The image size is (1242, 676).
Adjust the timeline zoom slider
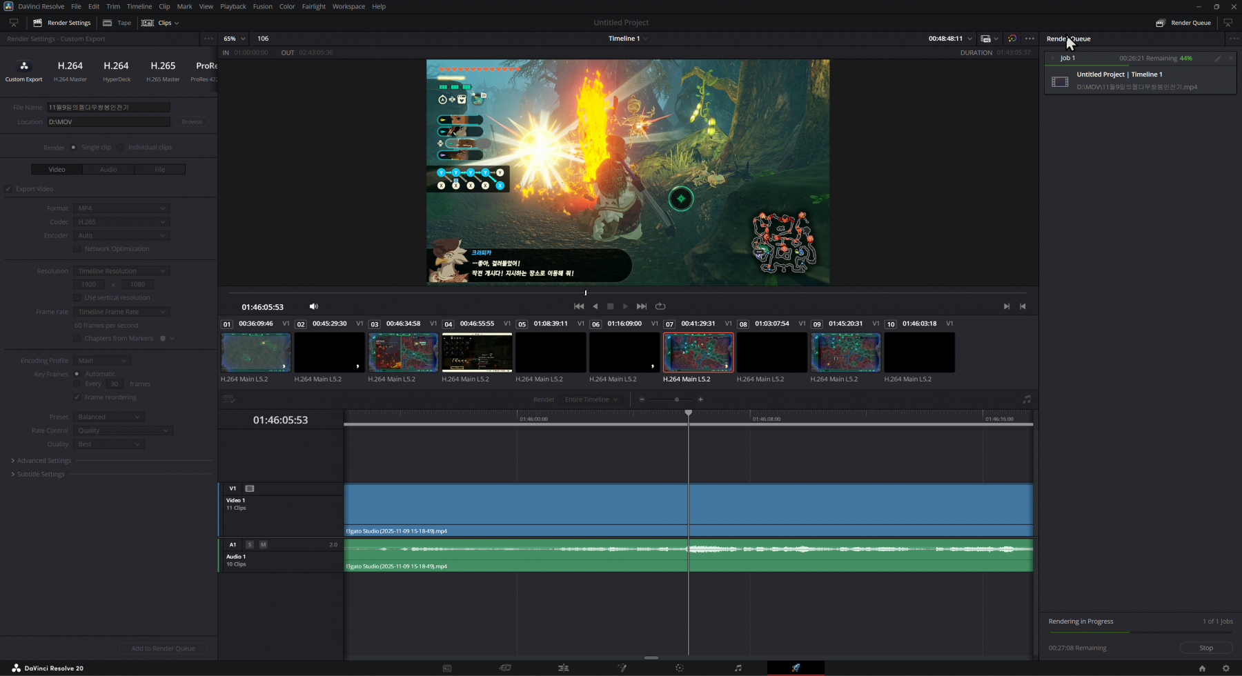click(676, 399)
